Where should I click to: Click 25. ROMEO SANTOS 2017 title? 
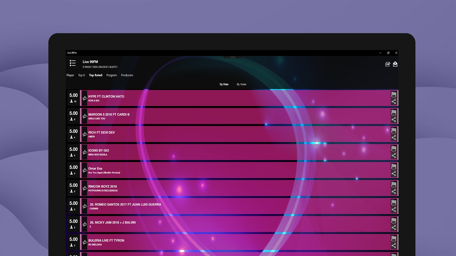(x=125, y=205)
